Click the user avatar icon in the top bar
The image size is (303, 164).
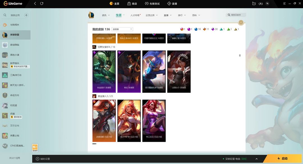pos(267,3)
